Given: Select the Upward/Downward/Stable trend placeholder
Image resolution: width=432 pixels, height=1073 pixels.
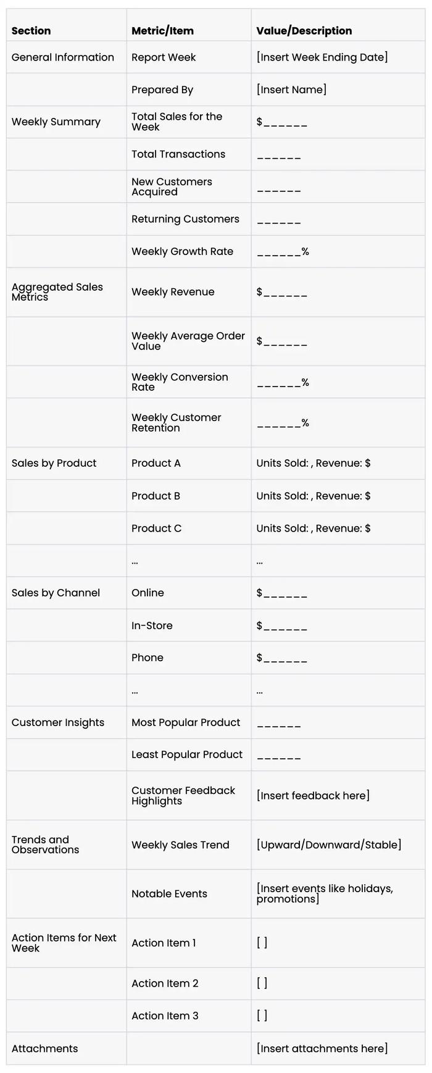Looking at the screenshot, I should point(329,845).
